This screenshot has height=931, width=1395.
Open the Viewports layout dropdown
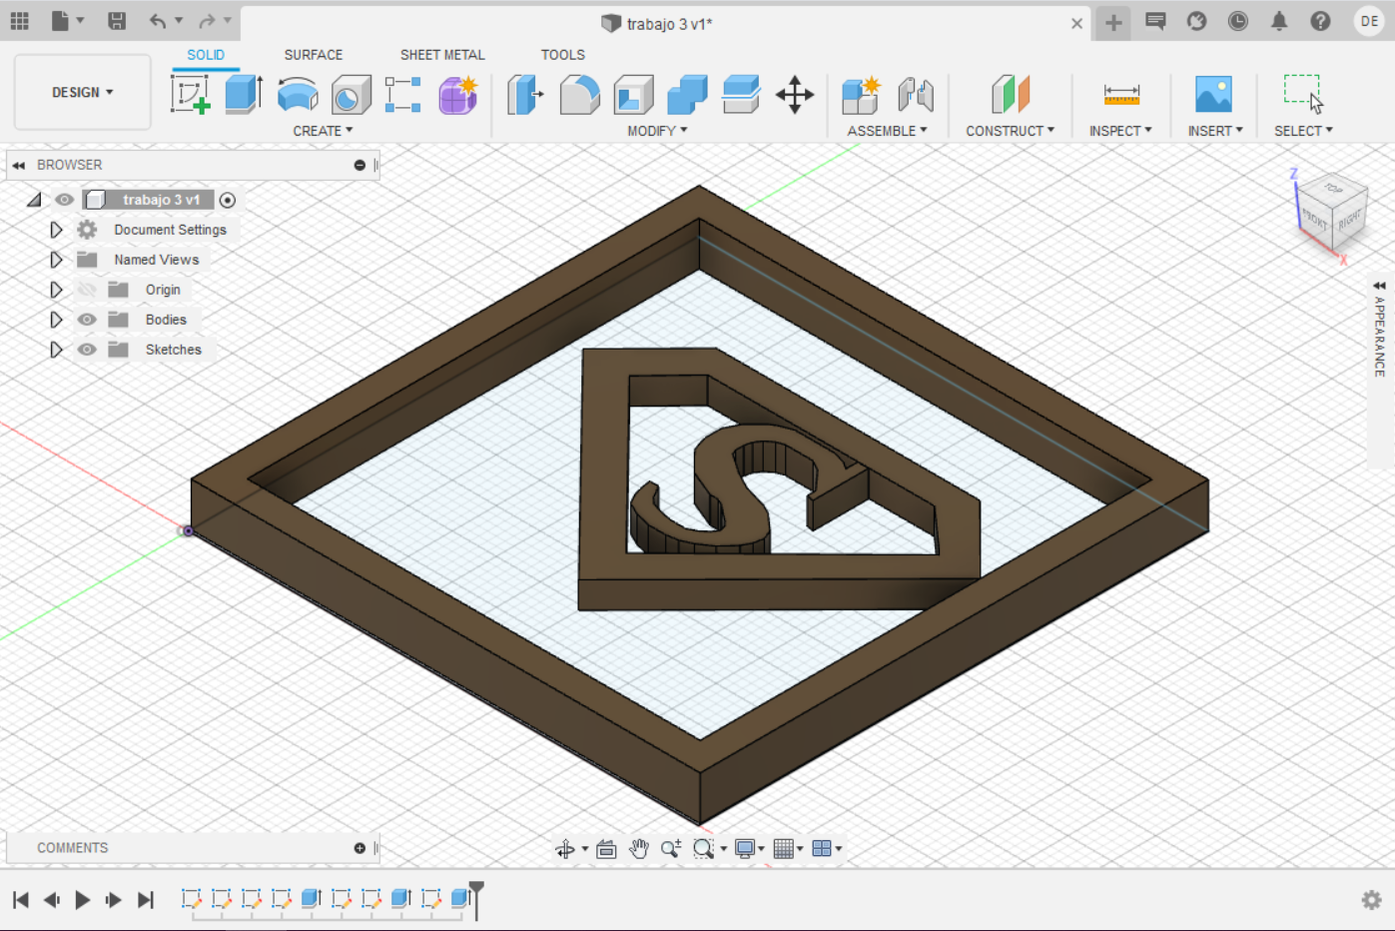pyautogui.click(x=827, y=849)
